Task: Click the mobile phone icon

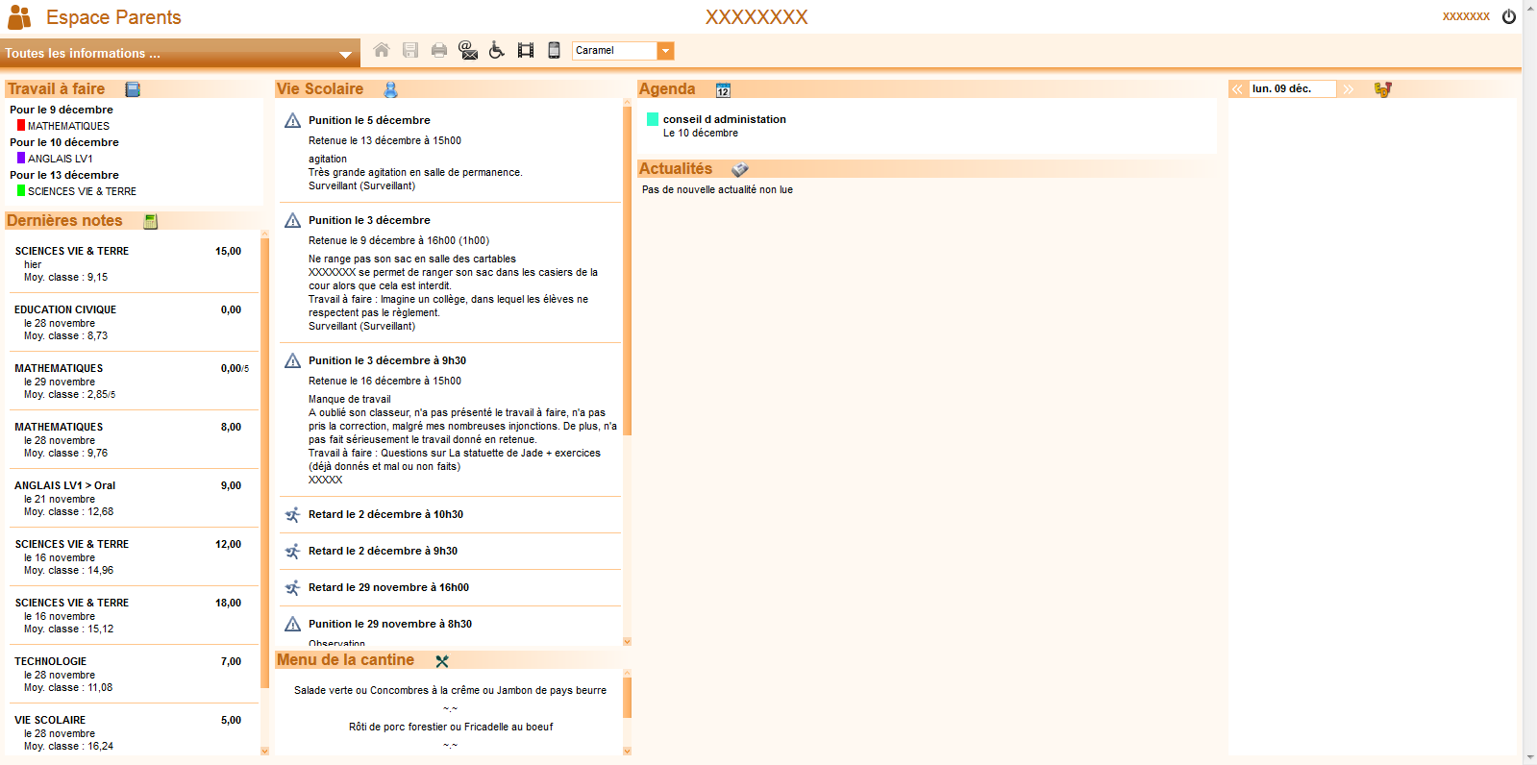Action: pyautogui.click(x=554, y=50)
